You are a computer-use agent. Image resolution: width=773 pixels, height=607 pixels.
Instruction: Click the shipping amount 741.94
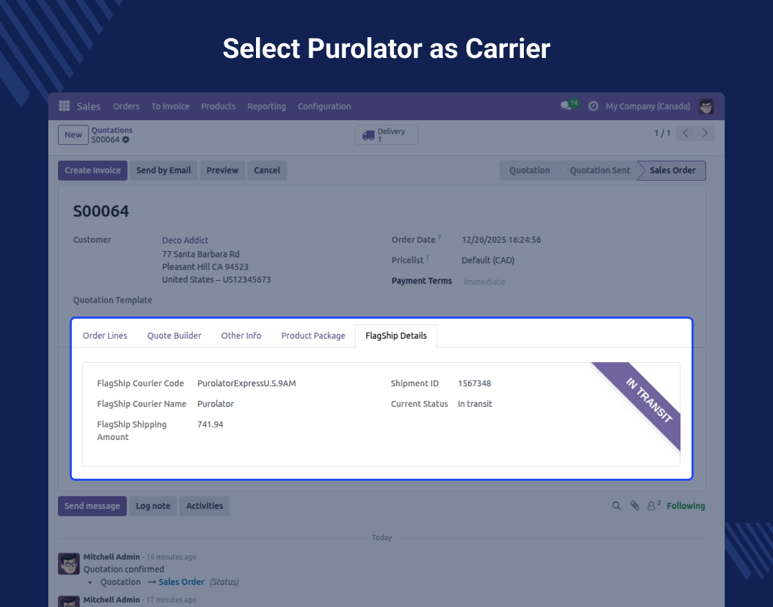(x=210, y=424)
